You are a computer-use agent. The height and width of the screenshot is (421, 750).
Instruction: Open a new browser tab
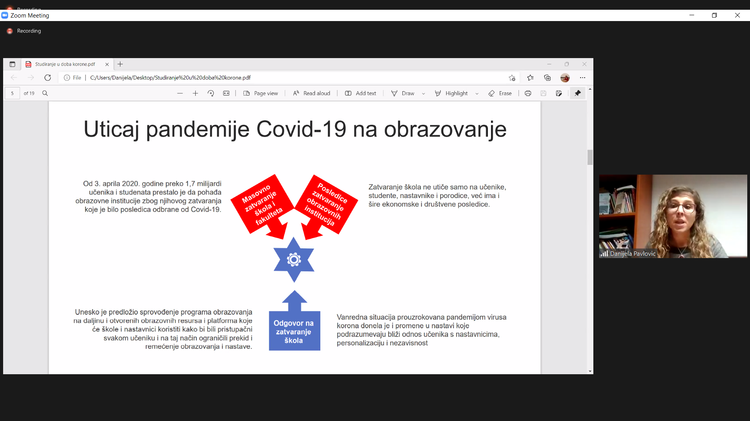click(120, 64)
